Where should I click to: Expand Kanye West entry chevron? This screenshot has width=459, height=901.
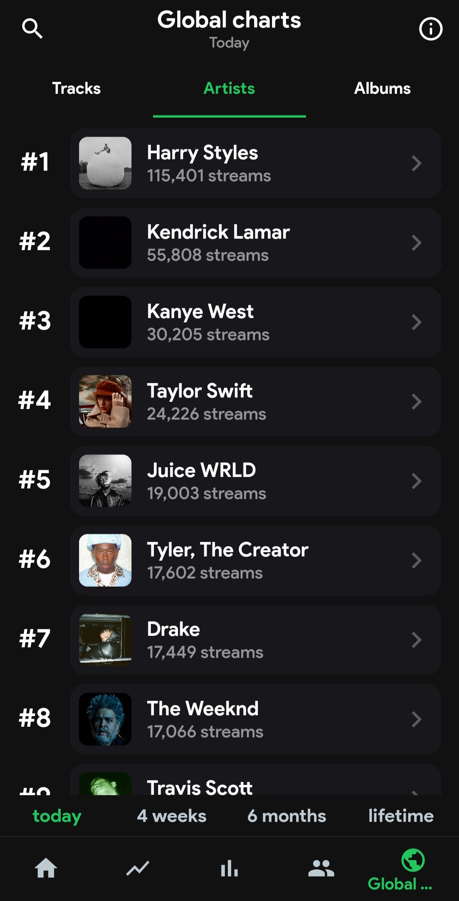pos(416,322)
